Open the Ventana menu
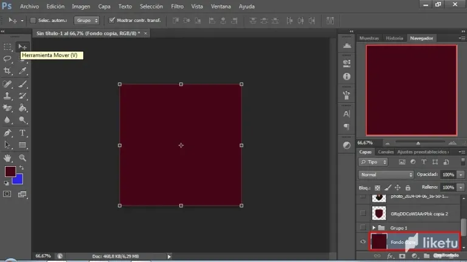Image resolution: width=467 pixels, height=262 pixels. tap(221, 6)
